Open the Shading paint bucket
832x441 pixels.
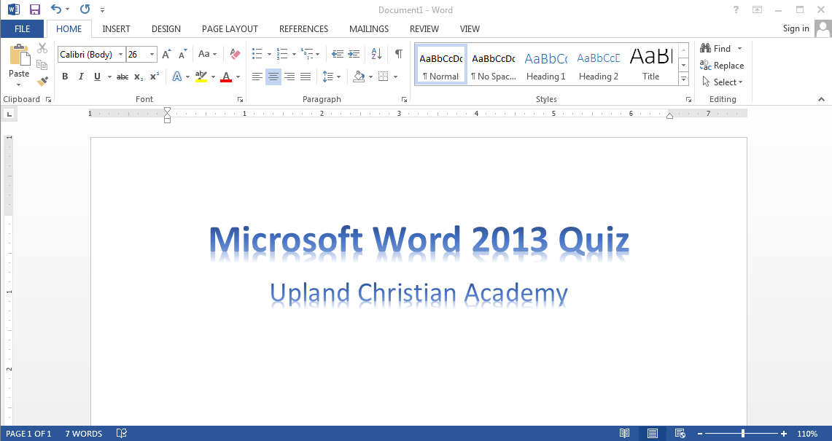point(359,77)
